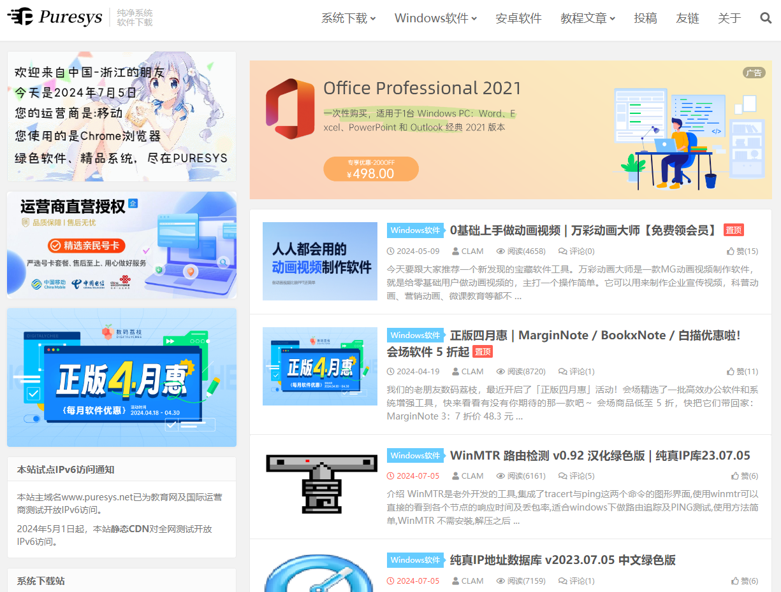Open the search magnifier icon in navbar
The image size is (781, 592).
tap(766, 18)
